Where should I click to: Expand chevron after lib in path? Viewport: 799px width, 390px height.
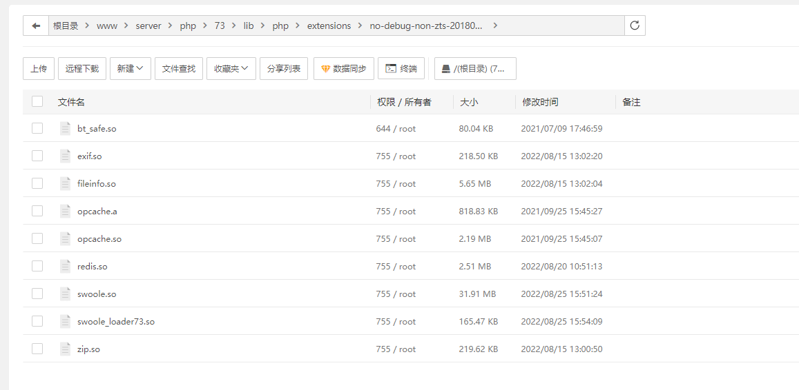tap(263, 26)
